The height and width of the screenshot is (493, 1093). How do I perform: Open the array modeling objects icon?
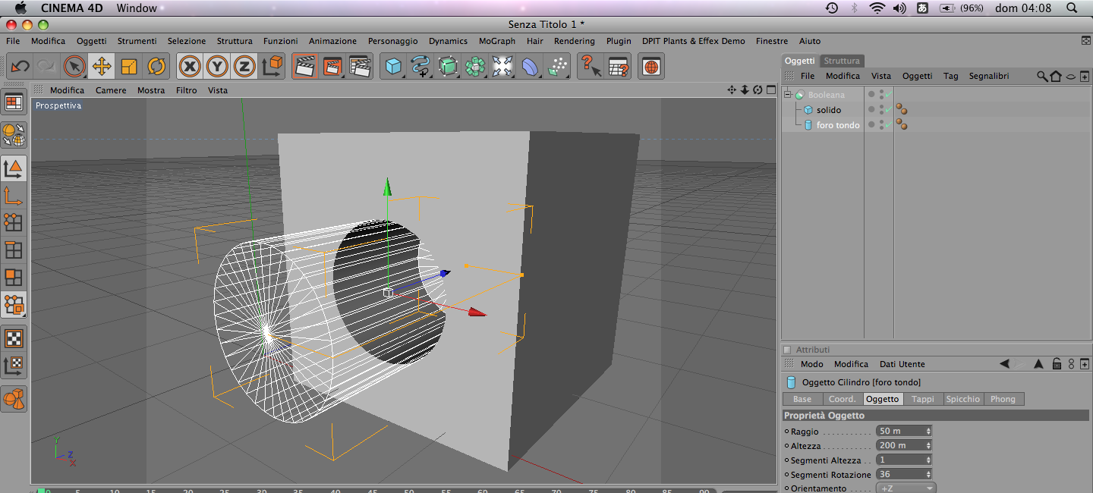[475, 67]
